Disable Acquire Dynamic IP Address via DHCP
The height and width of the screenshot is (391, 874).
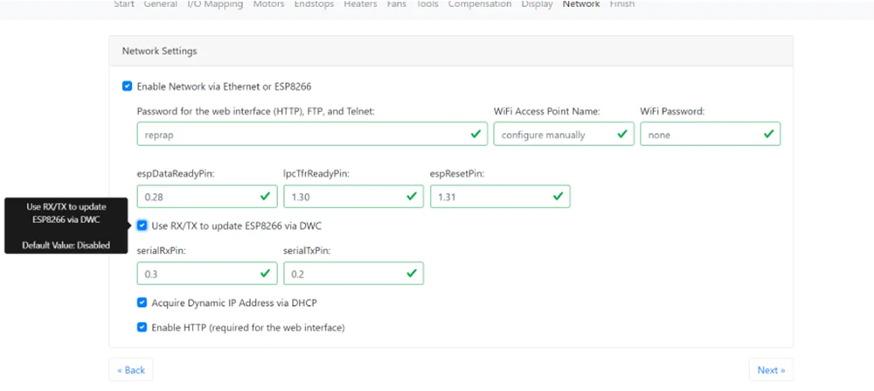tap(142, 303)
